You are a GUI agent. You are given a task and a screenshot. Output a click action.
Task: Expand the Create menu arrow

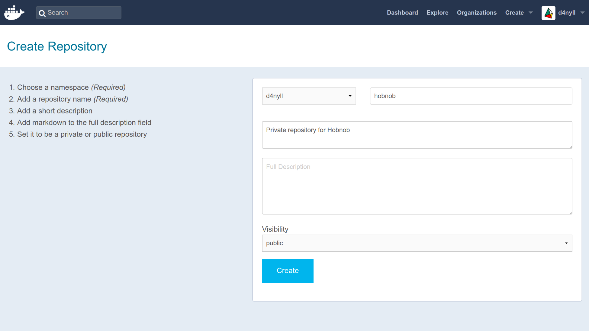point(531,13)
